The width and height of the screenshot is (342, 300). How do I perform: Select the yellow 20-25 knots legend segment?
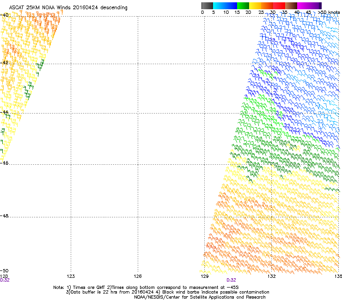click(255, 6)
